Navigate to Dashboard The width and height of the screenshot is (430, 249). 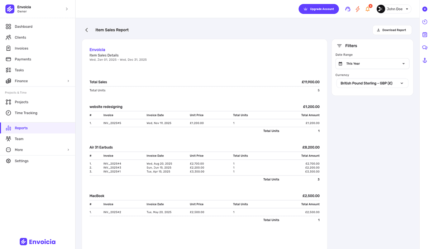click(x=24, y=27)
